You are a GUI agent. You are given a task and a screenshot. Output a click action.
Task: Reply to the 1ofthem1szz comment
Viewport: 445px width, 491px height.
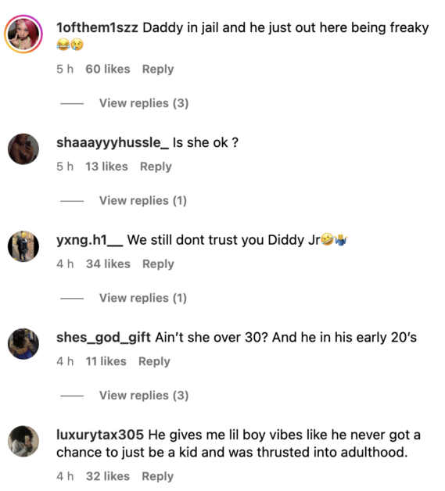[158, 70]
